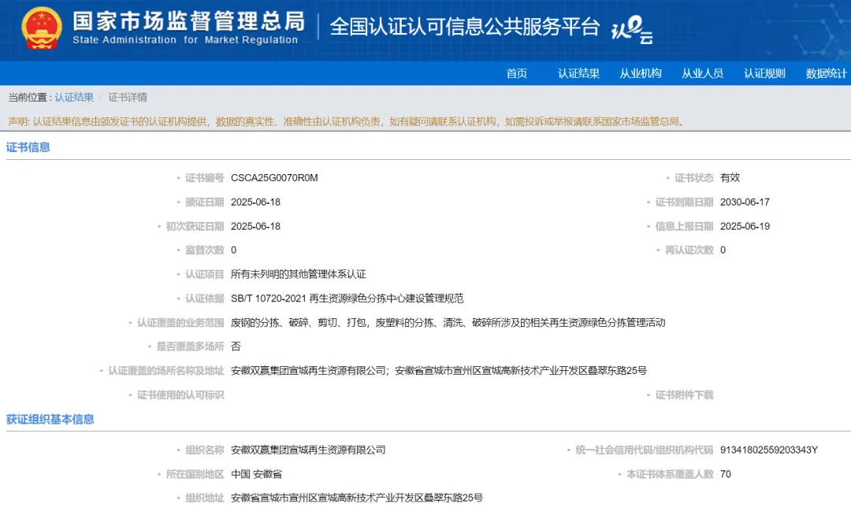Click certificate number CSCA25G0070R0M
Image resolution: width=851 pixels, height=515 pixels.
(274, 178)
